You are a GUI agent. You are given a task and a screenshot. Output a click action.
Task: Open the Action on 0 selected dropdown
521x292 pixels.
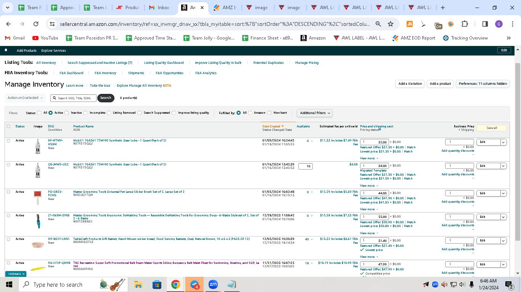tap(25, 98)
